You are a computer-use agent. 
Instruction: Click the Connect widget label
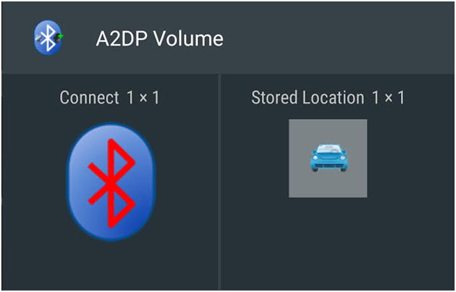click(89, 98)
